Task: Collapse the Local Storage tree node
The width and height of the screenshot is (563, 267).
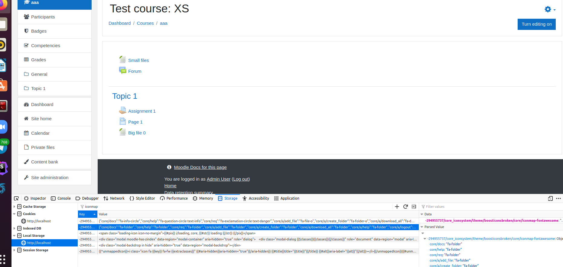Action: [14, 236]
